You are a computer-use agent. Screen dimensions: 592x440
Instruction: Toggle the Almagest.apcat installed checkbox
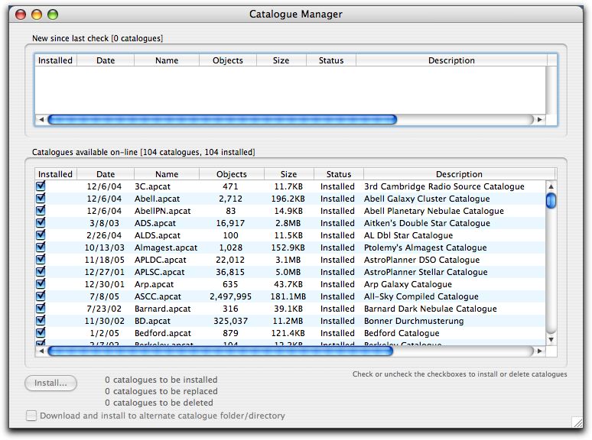tap(41, 247)
